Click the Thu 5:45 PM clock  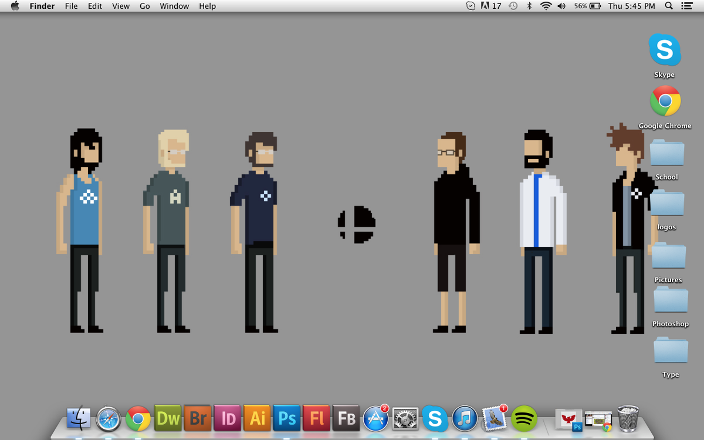632,6
